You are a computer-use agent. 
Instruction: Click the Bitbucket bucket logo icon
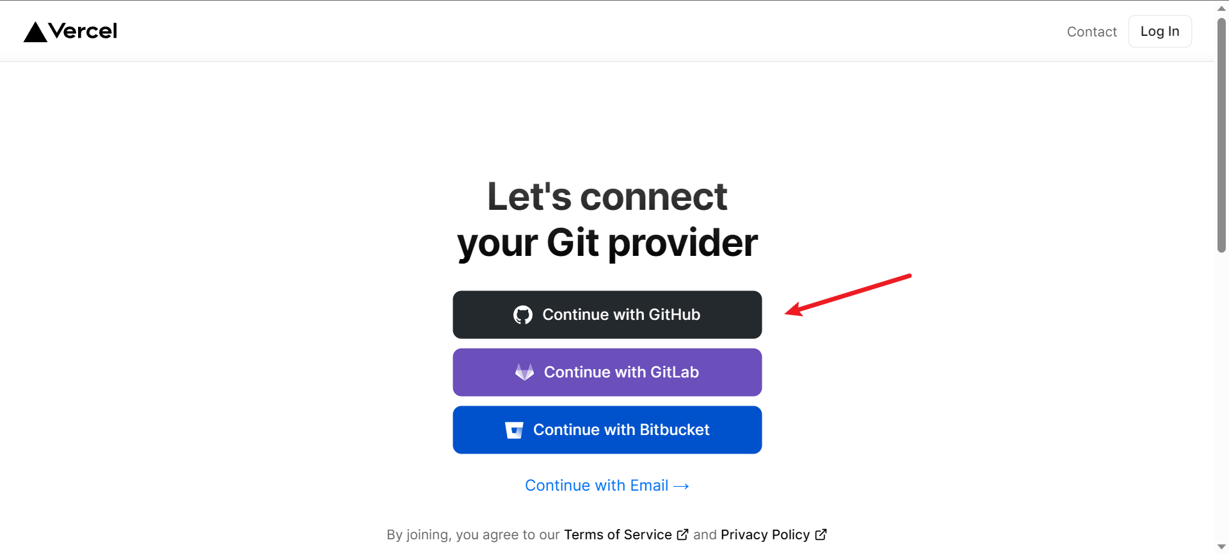coord(514,430)
